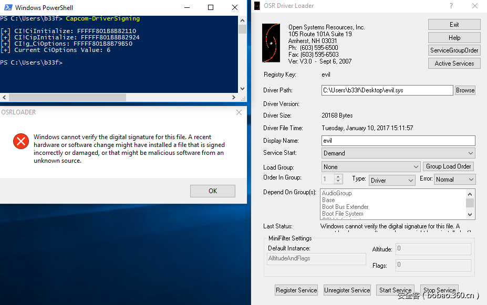Viewport: 487px width, 305px height.
Task: Open the Service Start dropdown
Action: click(x=398, y=153)
